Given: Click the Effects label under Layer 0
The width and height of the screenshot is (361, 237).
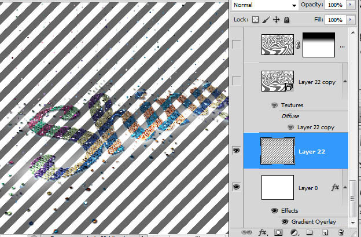Looking at the screenshot, I should tap(289, 211).
